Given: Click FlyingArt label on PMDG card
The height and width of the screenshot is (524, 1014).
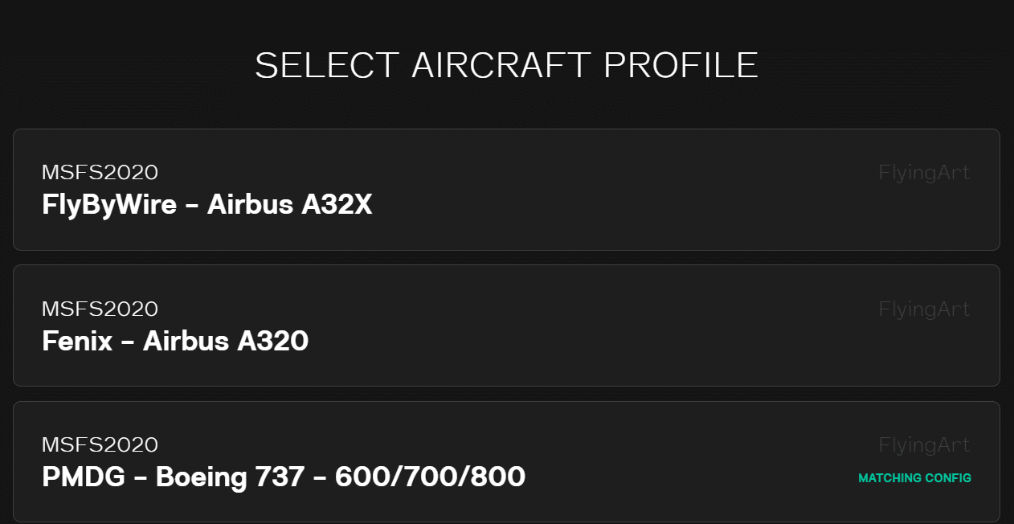Looking at the screenshot, I should (924, 445).
